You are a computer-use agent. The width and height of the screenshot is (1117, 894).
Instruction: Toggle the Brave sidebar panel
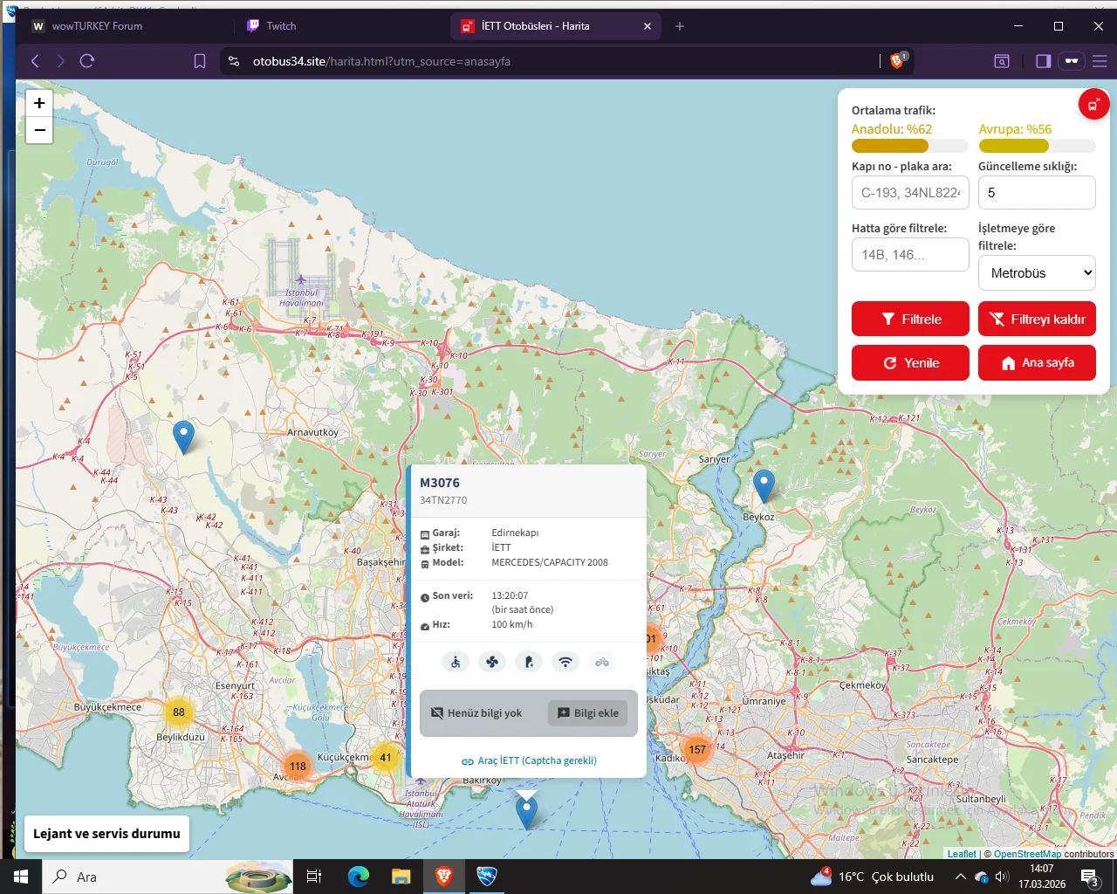(1043, 61)
